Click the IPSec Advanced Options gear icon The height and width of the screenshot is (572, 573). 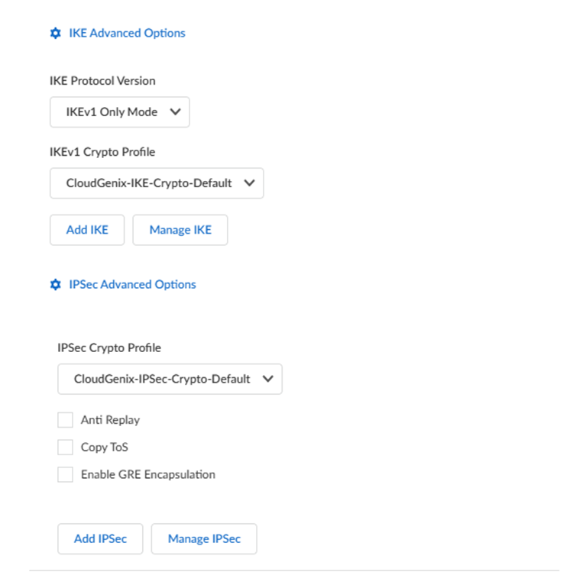pos(55,285)
